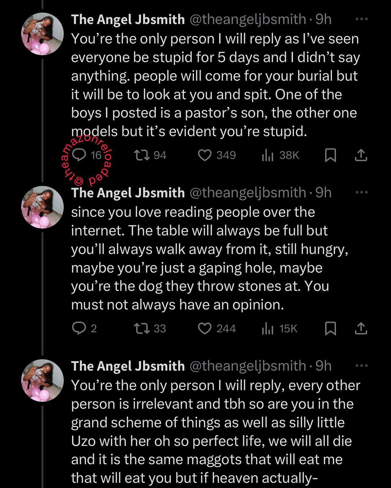Image resolution: width=391 pixels, height=488 pixels.
Task: Open the first tweet's profile picture
Action: [x=43, y=34]
